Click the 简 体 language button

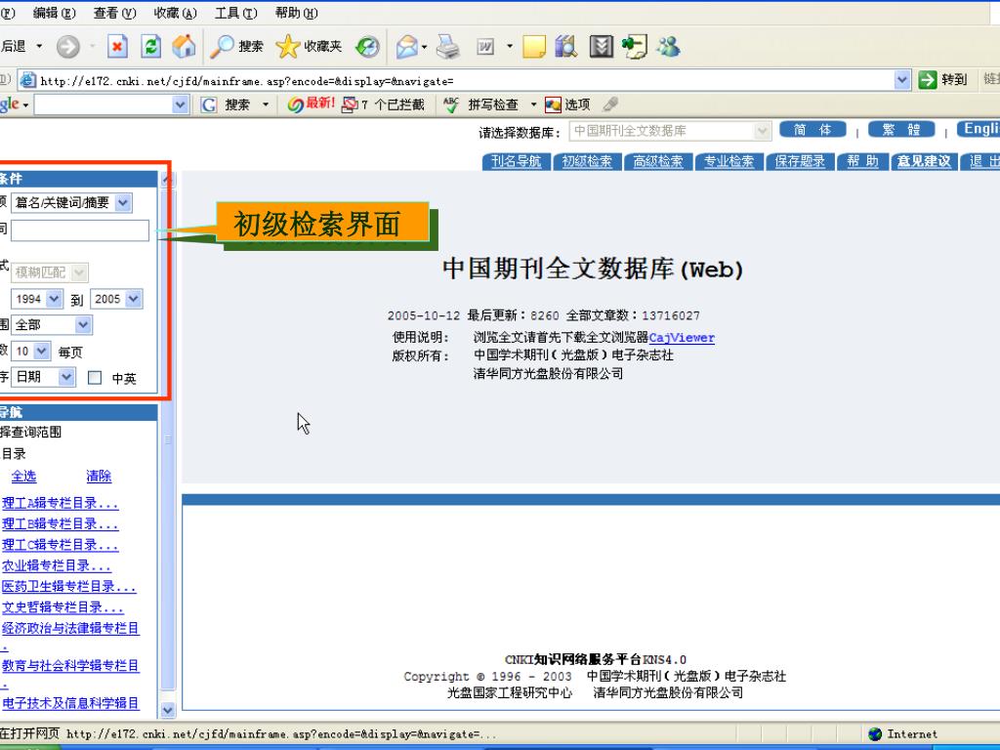pyautogui.click(x=812, y=130)
